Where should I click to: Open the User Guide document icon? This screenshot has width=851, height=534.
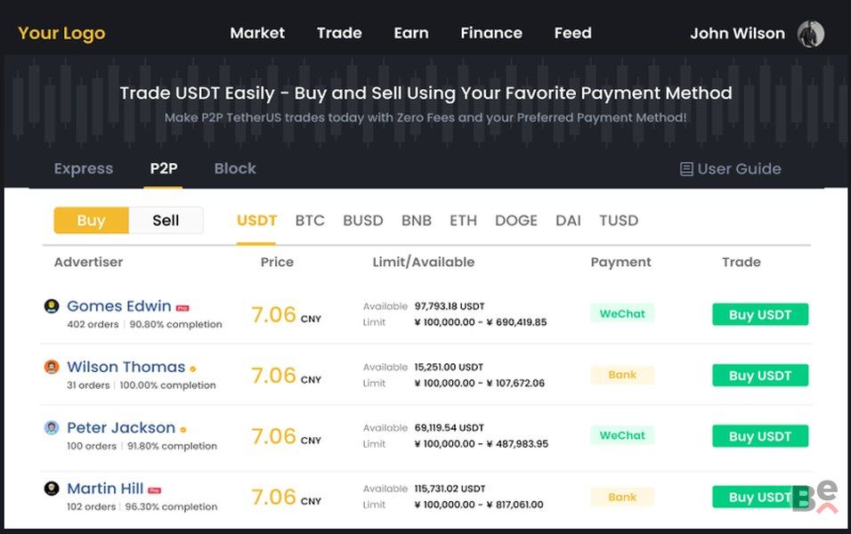click(x=686, y=169)
